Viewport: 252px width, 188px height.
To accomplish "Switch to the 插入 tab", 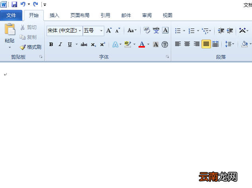I will tap(54, 15).
